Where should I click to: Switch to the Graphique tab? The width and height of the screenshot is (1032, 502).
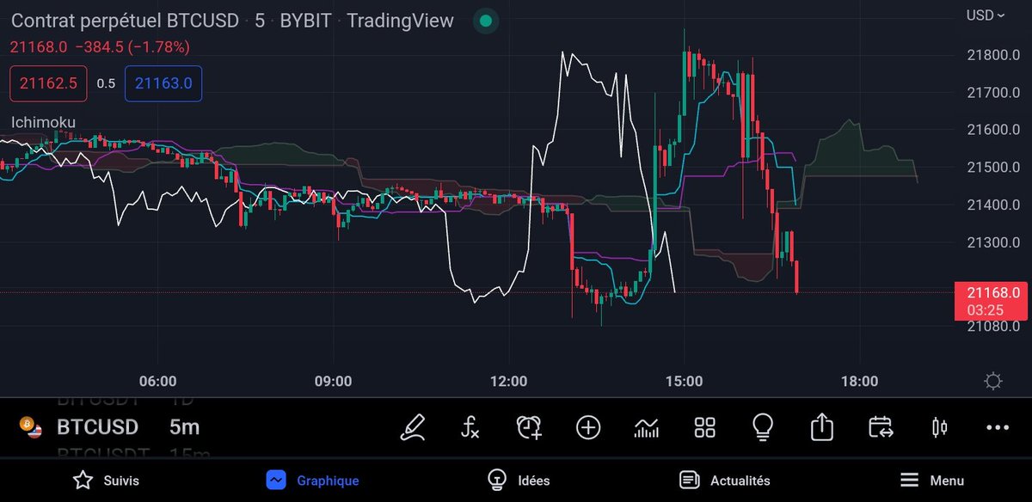pos(312,480)
